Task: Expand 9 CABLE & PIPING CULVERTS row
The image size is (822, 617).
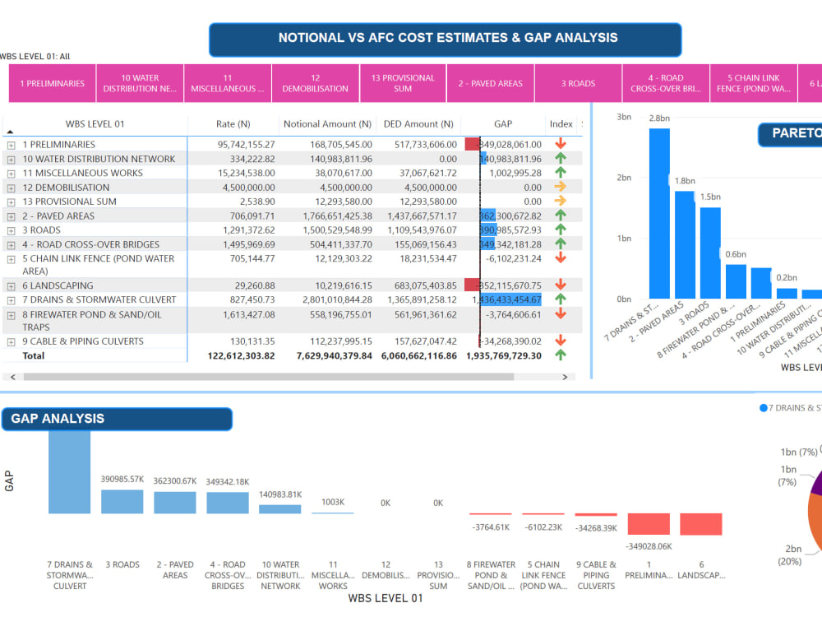Action: click(x=11, y=342)
